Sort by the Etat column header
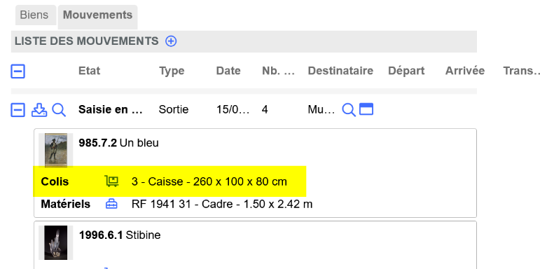Viewport: 540px width, 269px height. pos(89,71)
